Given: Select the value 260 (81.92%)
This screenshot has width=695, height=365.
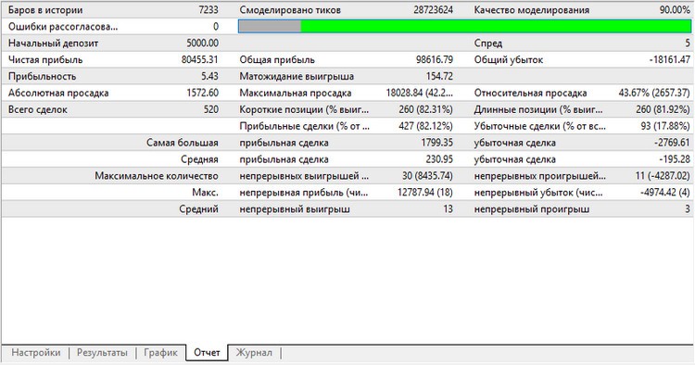Looking at the screenshot, I should [x=663, y=109].
